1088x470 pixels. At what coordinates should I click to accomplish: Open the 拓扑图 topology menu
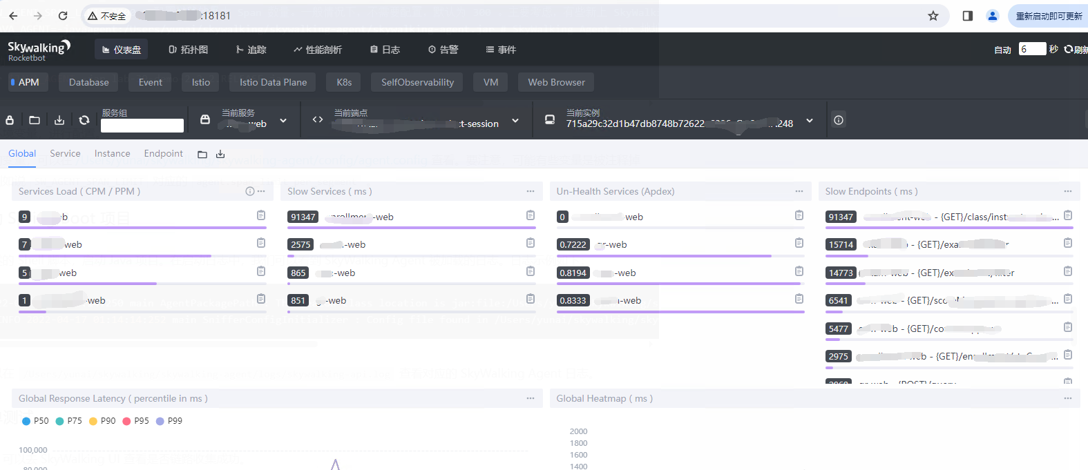188,50
